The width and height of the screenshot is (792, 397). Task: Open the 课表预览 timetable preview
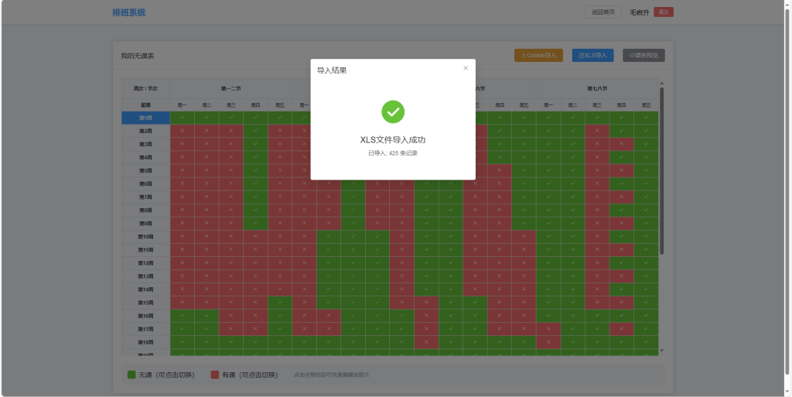pyautogui.click(x=643, y=56)
